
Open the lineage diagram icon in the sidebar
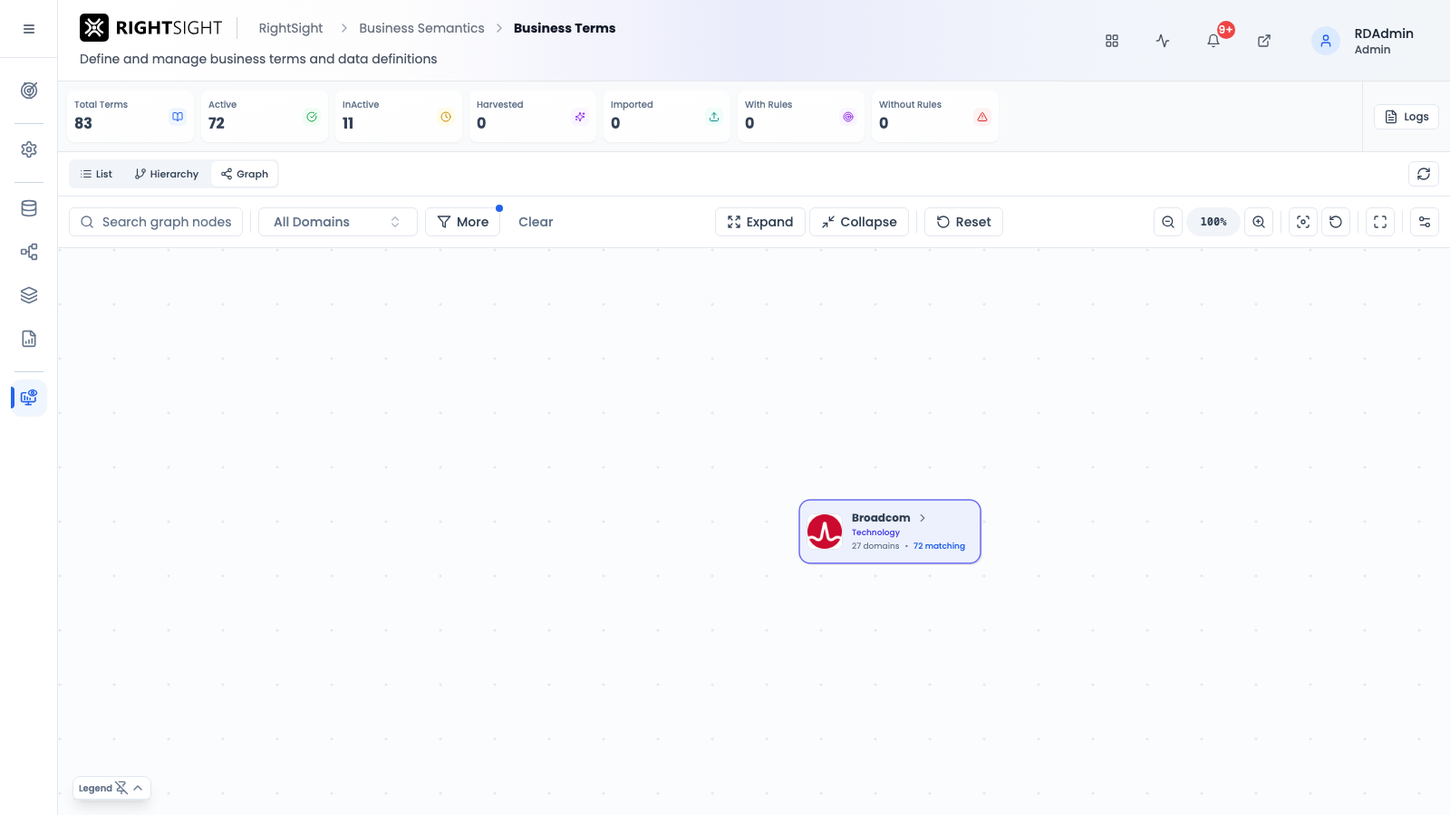coord(29,252)
